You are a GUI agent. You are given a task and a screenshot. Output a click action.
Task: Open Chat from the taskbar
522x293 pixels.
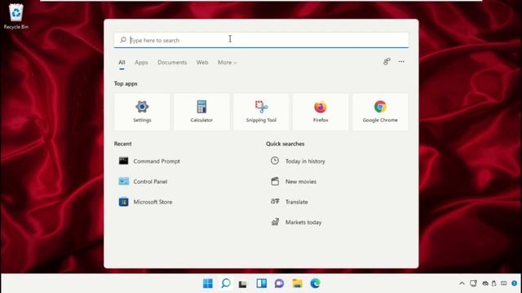point(279,283)
